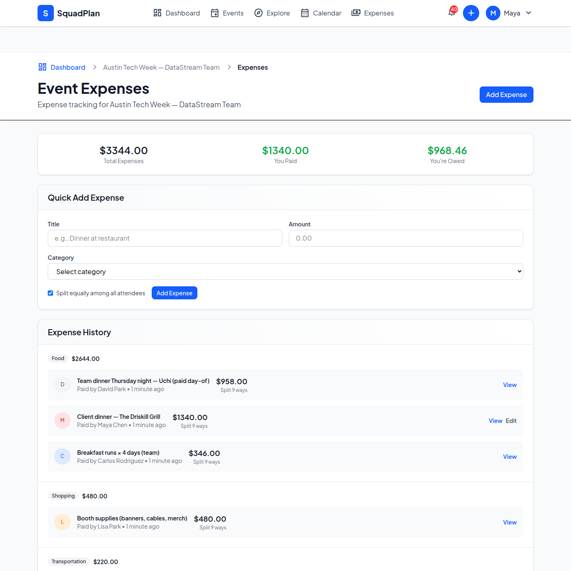The width and height of the screenshot is (571, 571).
Task: Click David Park's avatar on Uchi dinner
Action: point(62,384)
